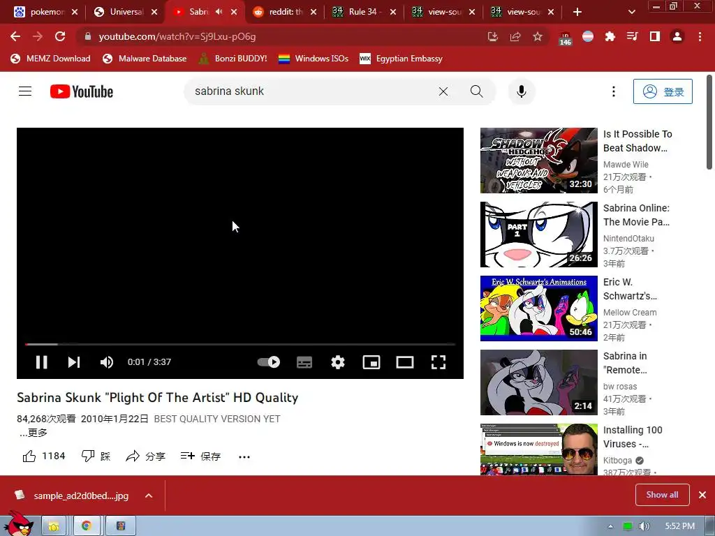Open Shadow the Hedgehog video thumbnail
The image size is (715, 536).
tap(538, 161)
